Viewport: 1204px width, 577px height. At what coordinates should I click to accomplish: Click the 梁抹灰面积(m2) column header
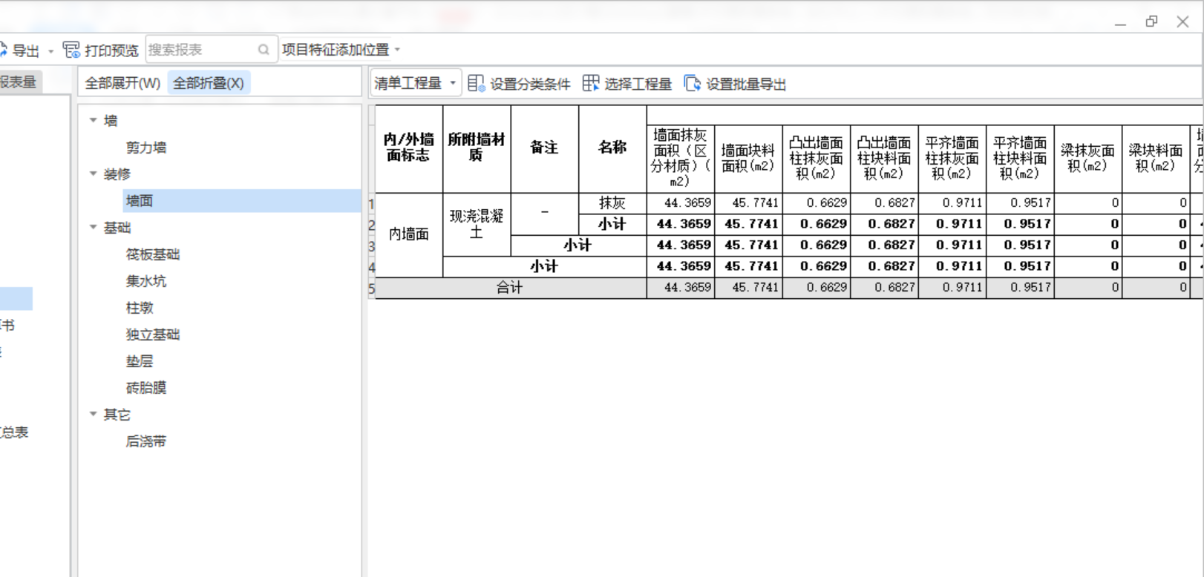pyautogui.click(x=1088, y=159)
